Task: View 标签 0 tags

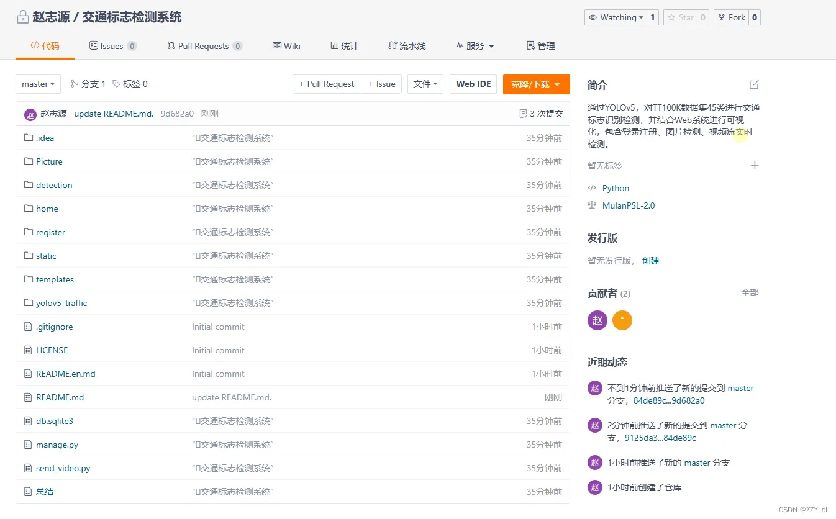Action: 130,84
